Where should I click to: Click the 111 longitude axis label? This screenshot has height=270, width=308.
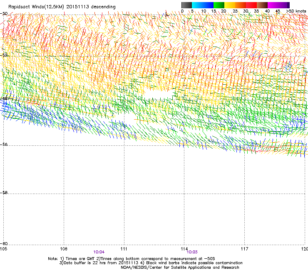pyautogui.click(x=124, y=249)
